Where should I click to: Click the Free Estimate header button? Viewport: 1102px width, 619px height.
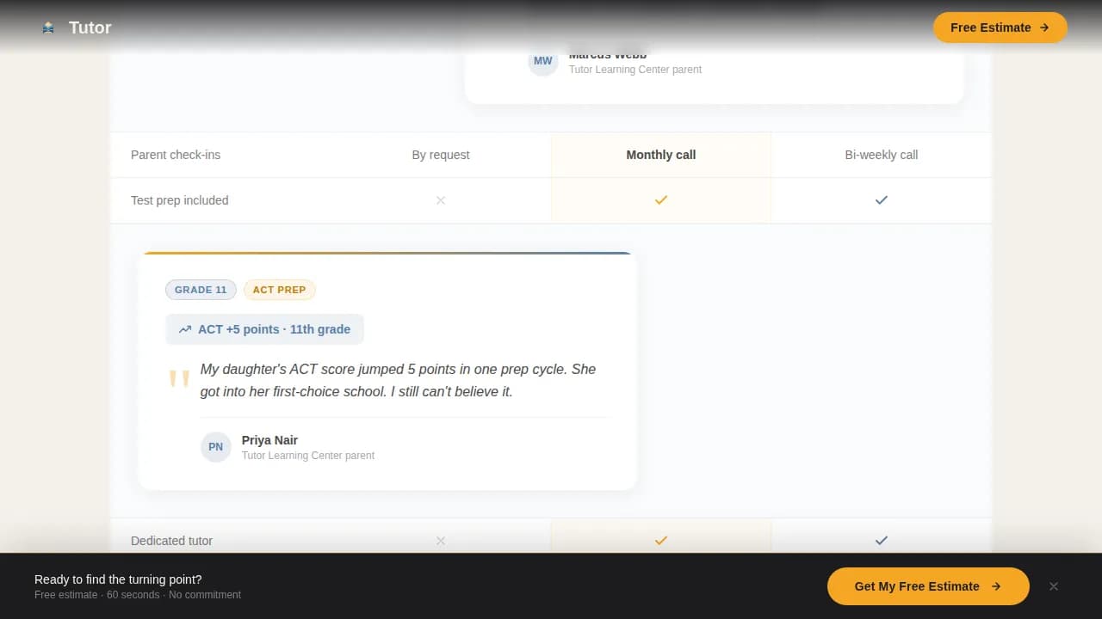click(x=1000, y=28)
